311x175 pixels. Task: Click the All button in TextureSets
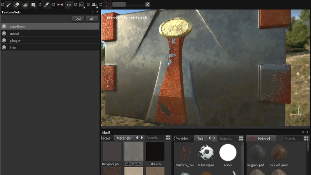click(x=92, y=19)
